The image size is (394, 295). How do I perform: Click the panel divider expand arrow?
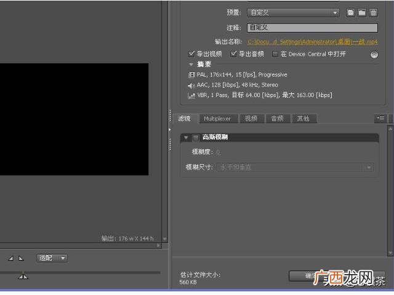170,130
